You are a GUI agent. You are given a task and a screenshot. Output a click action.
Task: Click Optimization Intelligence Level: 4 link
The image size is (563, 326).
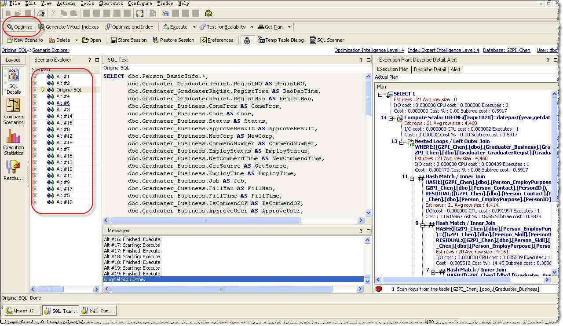click(369, 51)
